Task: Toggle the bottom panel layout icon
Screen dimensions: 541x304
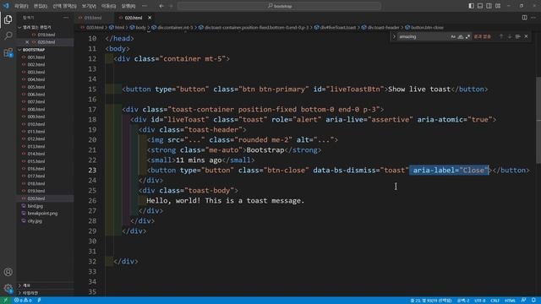Action: tap(480, 6)
